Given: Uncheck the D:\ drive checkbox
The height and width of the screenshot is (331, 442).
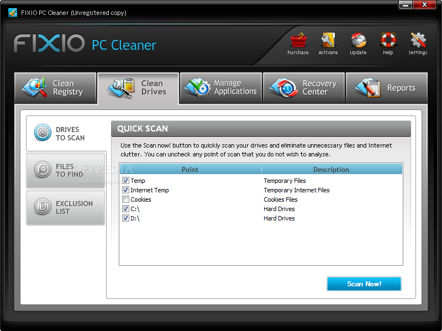Looking at the screenshot, I should 126,218.
